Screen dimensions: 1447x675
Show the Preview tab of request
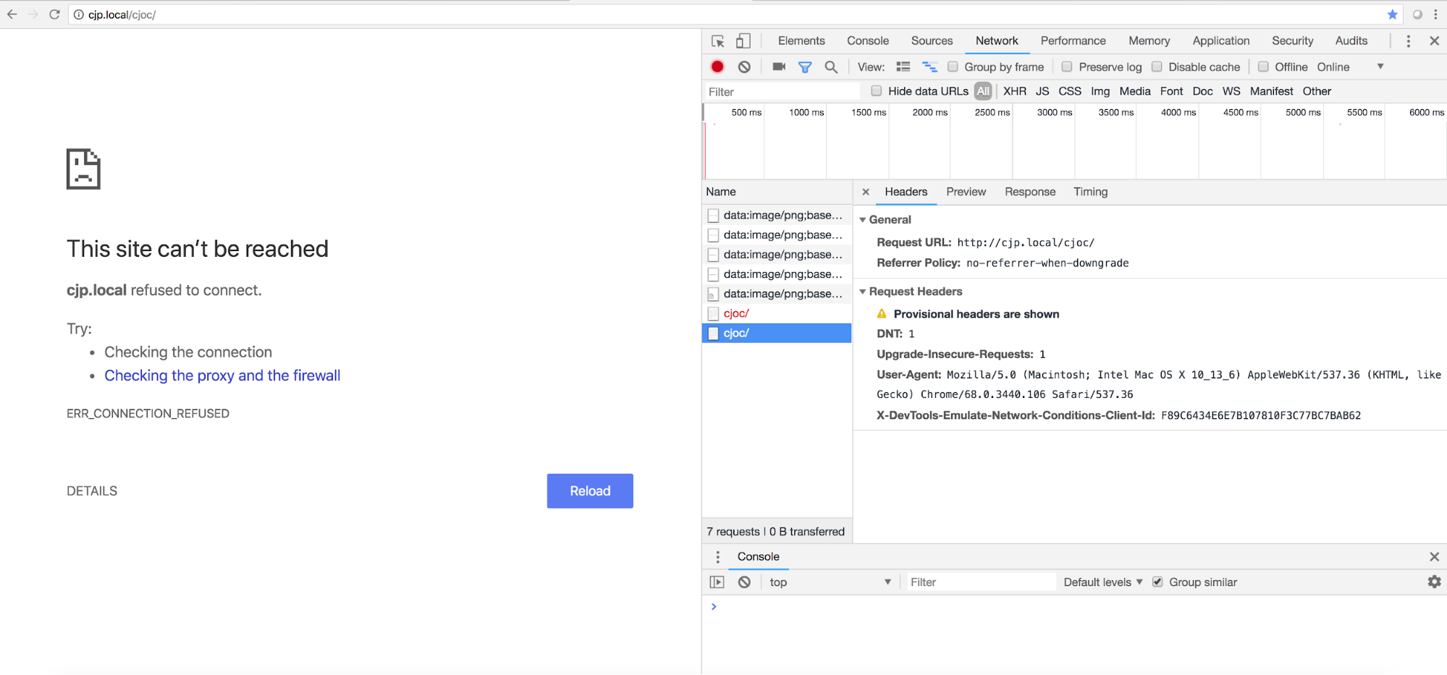click(x=966, y=192)
